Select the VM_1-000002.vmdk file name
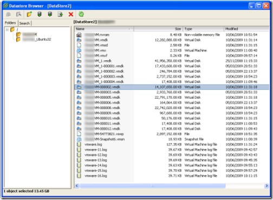This screenshot has height=200, width=273. (104, 72)
